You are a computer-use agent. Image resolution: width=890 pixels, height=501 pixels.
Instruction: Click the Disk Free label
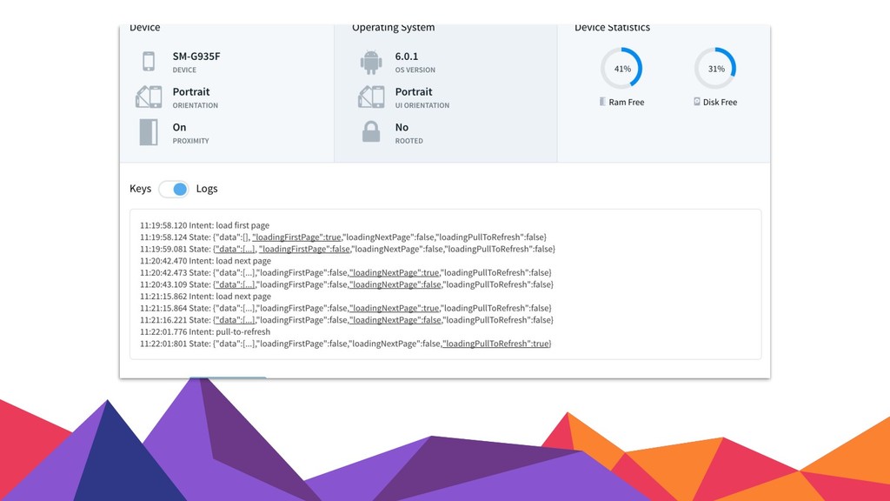click(721, 103)
